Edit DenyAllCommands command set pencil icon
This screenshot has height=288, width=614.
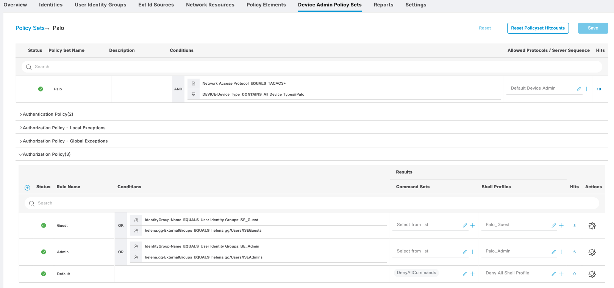pos(464,274)
